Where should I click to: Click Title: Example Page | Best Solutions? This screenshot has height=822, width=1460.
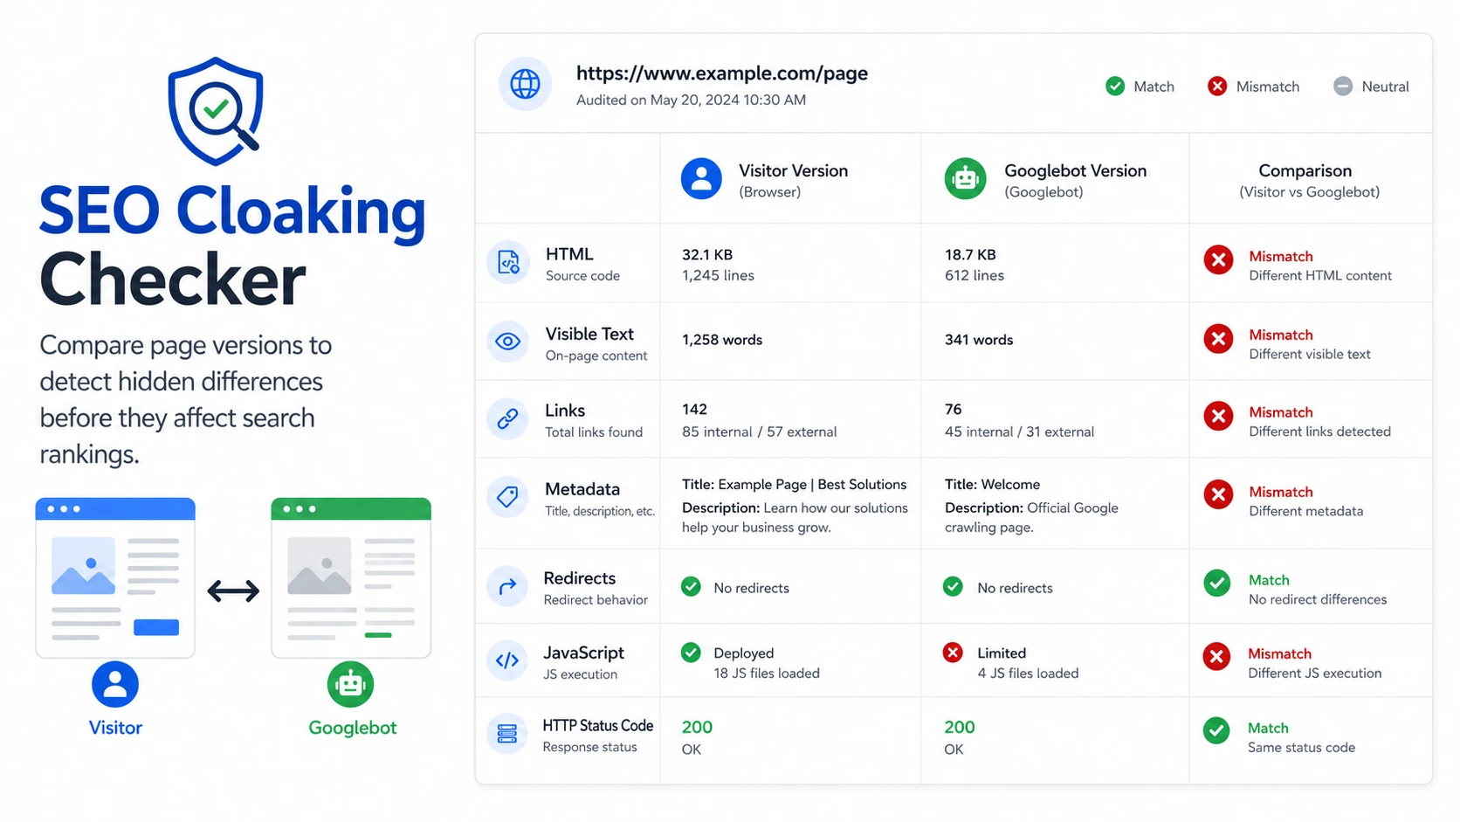[x=795, y=485]
